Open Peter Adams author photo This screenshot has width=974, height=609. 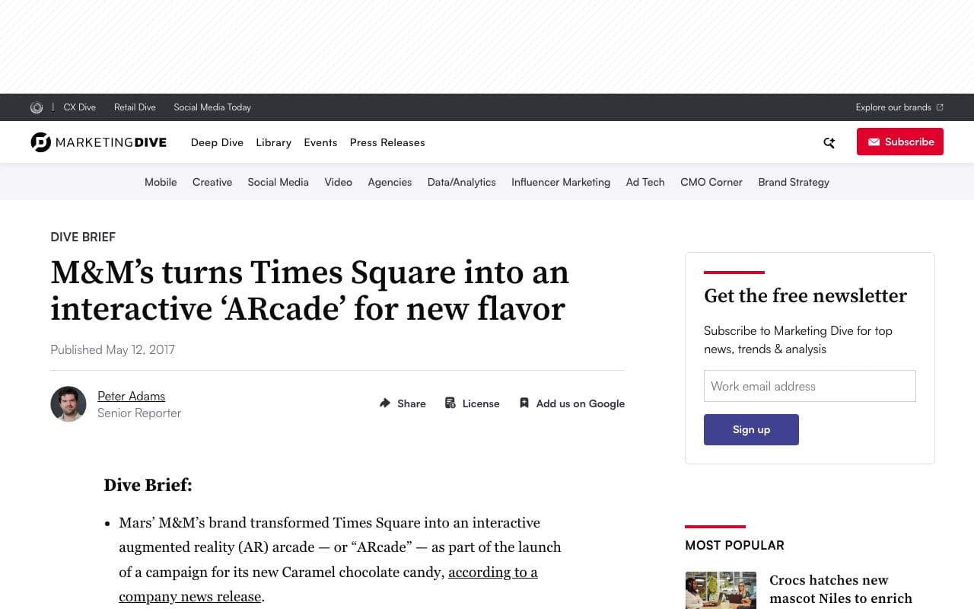[x=68, y=403]
